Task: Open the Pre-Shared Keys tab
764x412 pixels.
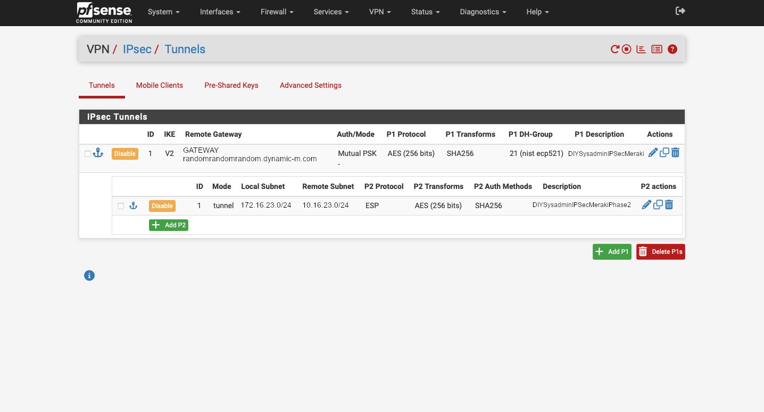Action: (231, 85)
